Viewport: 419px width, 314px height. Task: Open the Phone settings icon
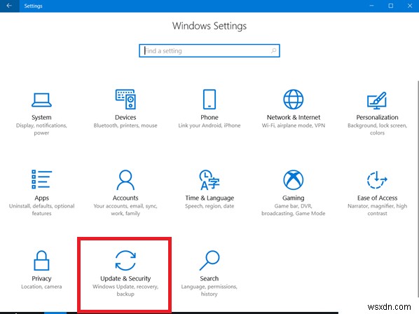(209, 99)
